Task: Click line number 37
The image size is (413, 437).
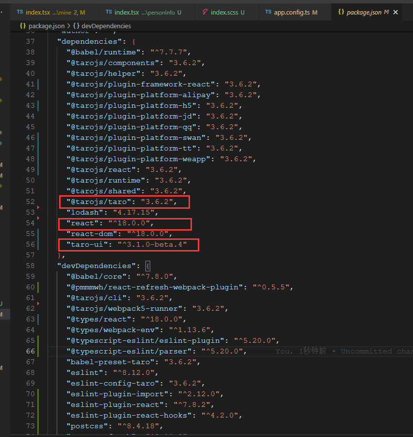Action: click(x=31, y=42)
